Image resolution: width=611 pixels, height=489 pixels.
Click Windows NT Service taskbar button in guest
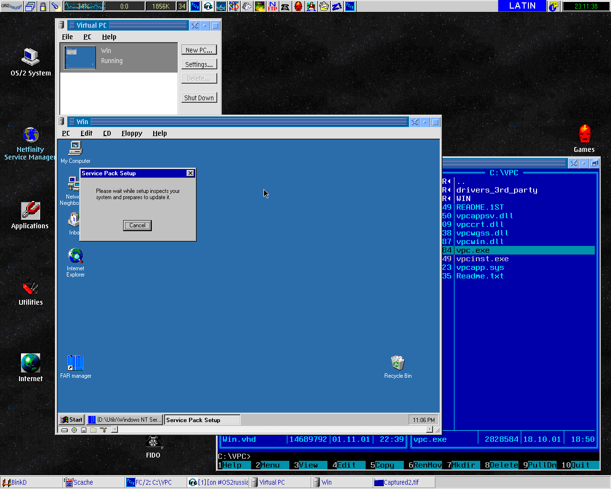pos(125,420)
